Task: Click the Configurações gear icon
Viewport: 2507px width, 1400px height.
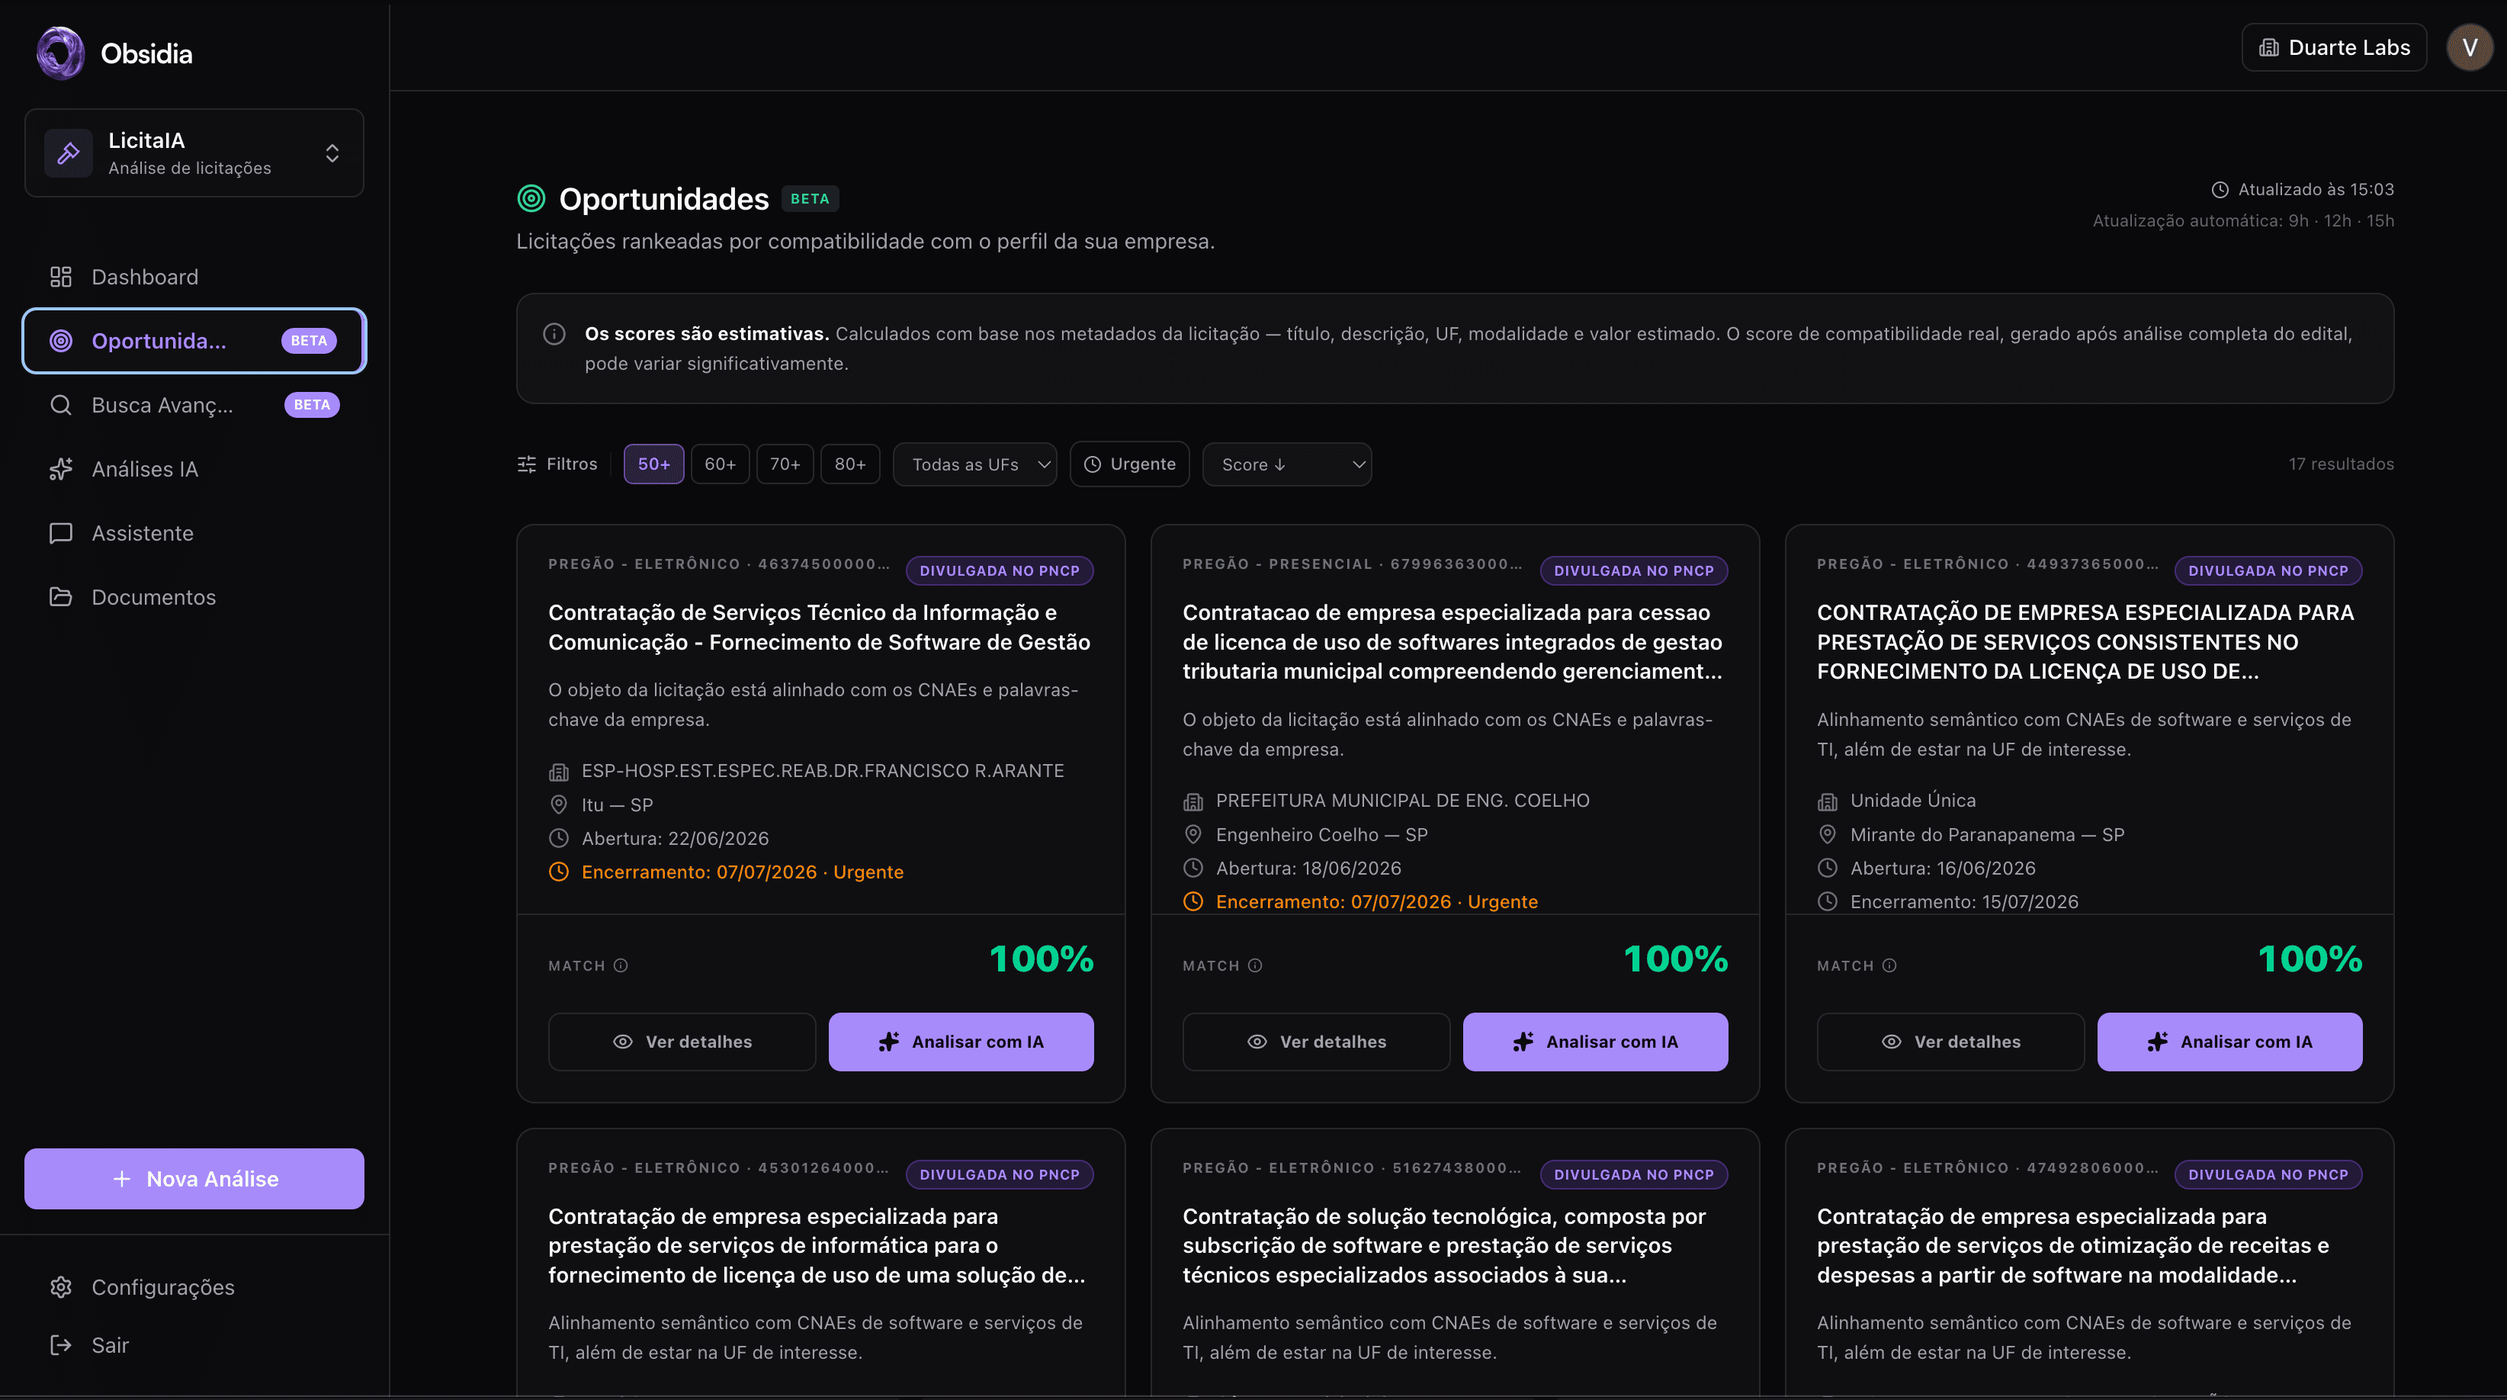Action: (x=60, y=1287)
